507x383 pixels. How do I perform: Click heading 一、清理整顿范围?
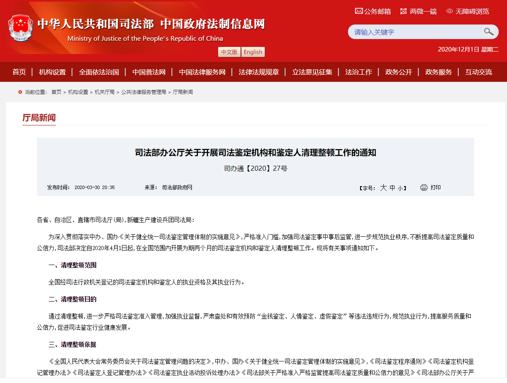click(72, 265)
